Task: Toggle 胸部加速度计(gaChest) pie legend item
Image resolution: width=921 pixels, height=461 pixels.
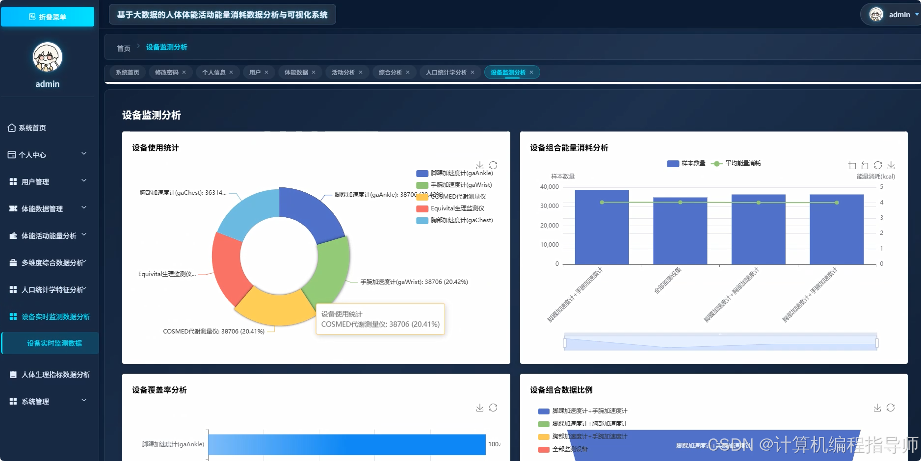Action: coord(454,220)
